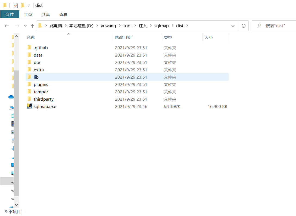Click the 文件夹 type in the data row
296x216 pixels.
(170, 55)
